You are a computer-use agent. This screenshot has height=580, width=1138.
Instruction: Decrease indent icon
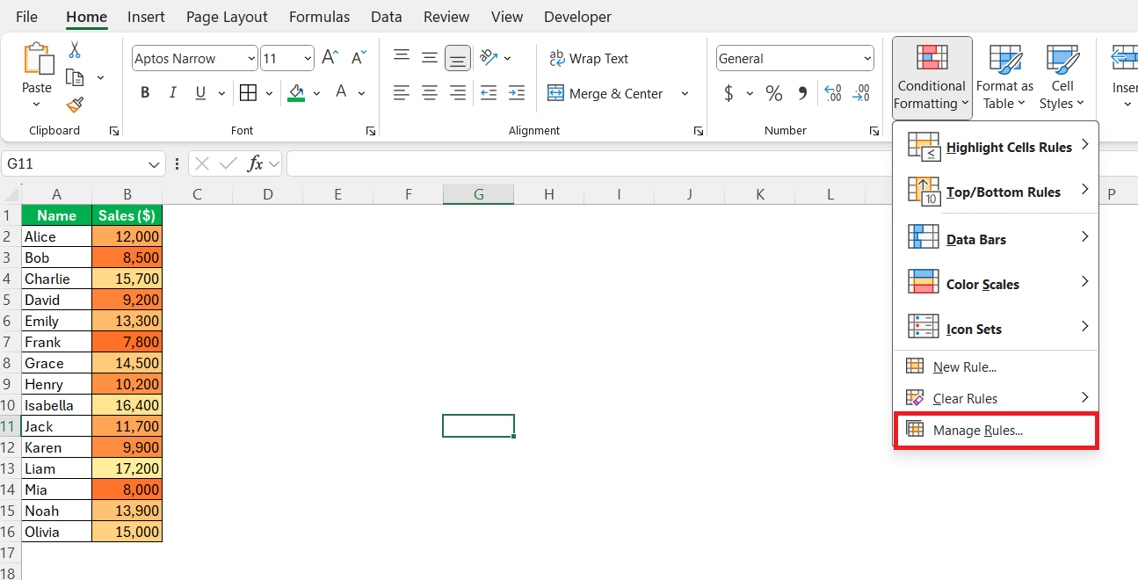(489, 93)
